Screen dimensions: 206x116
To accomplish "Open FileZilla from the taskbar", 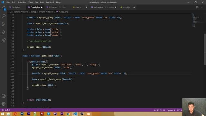I will [42, 114].
